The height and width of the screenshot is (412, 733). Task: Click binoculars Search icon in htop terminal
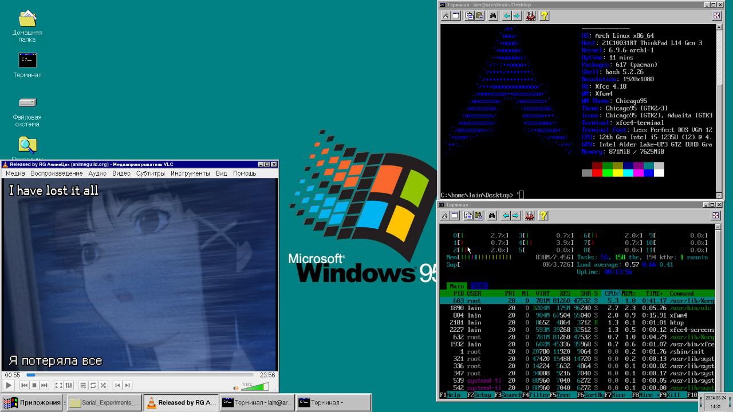491,216
